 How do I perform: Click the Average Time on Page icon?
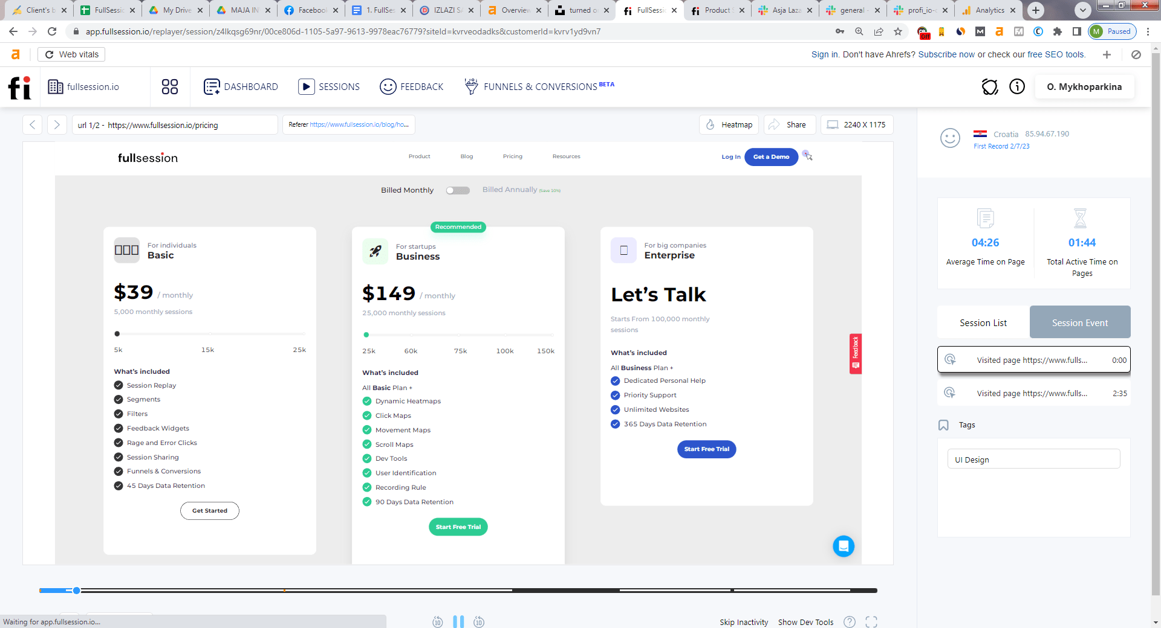[x=985, y=218]
